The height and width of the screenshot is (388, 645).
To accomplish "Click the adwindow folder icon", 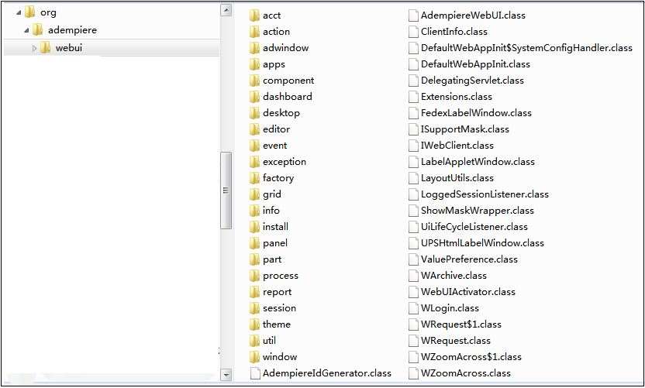I will pyautogui.click(x=254, y=48).
